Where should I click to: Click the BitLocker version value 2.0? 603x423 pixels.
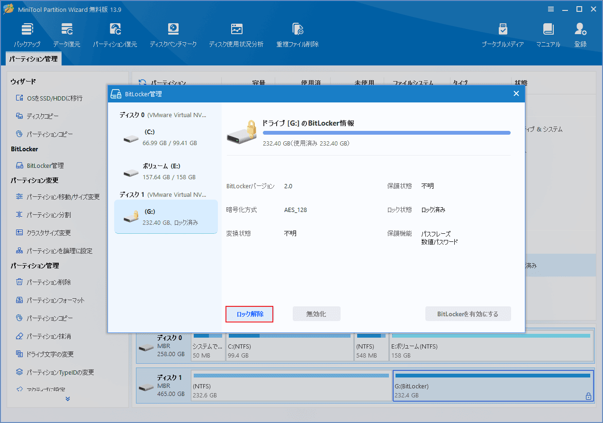(288, 186)
